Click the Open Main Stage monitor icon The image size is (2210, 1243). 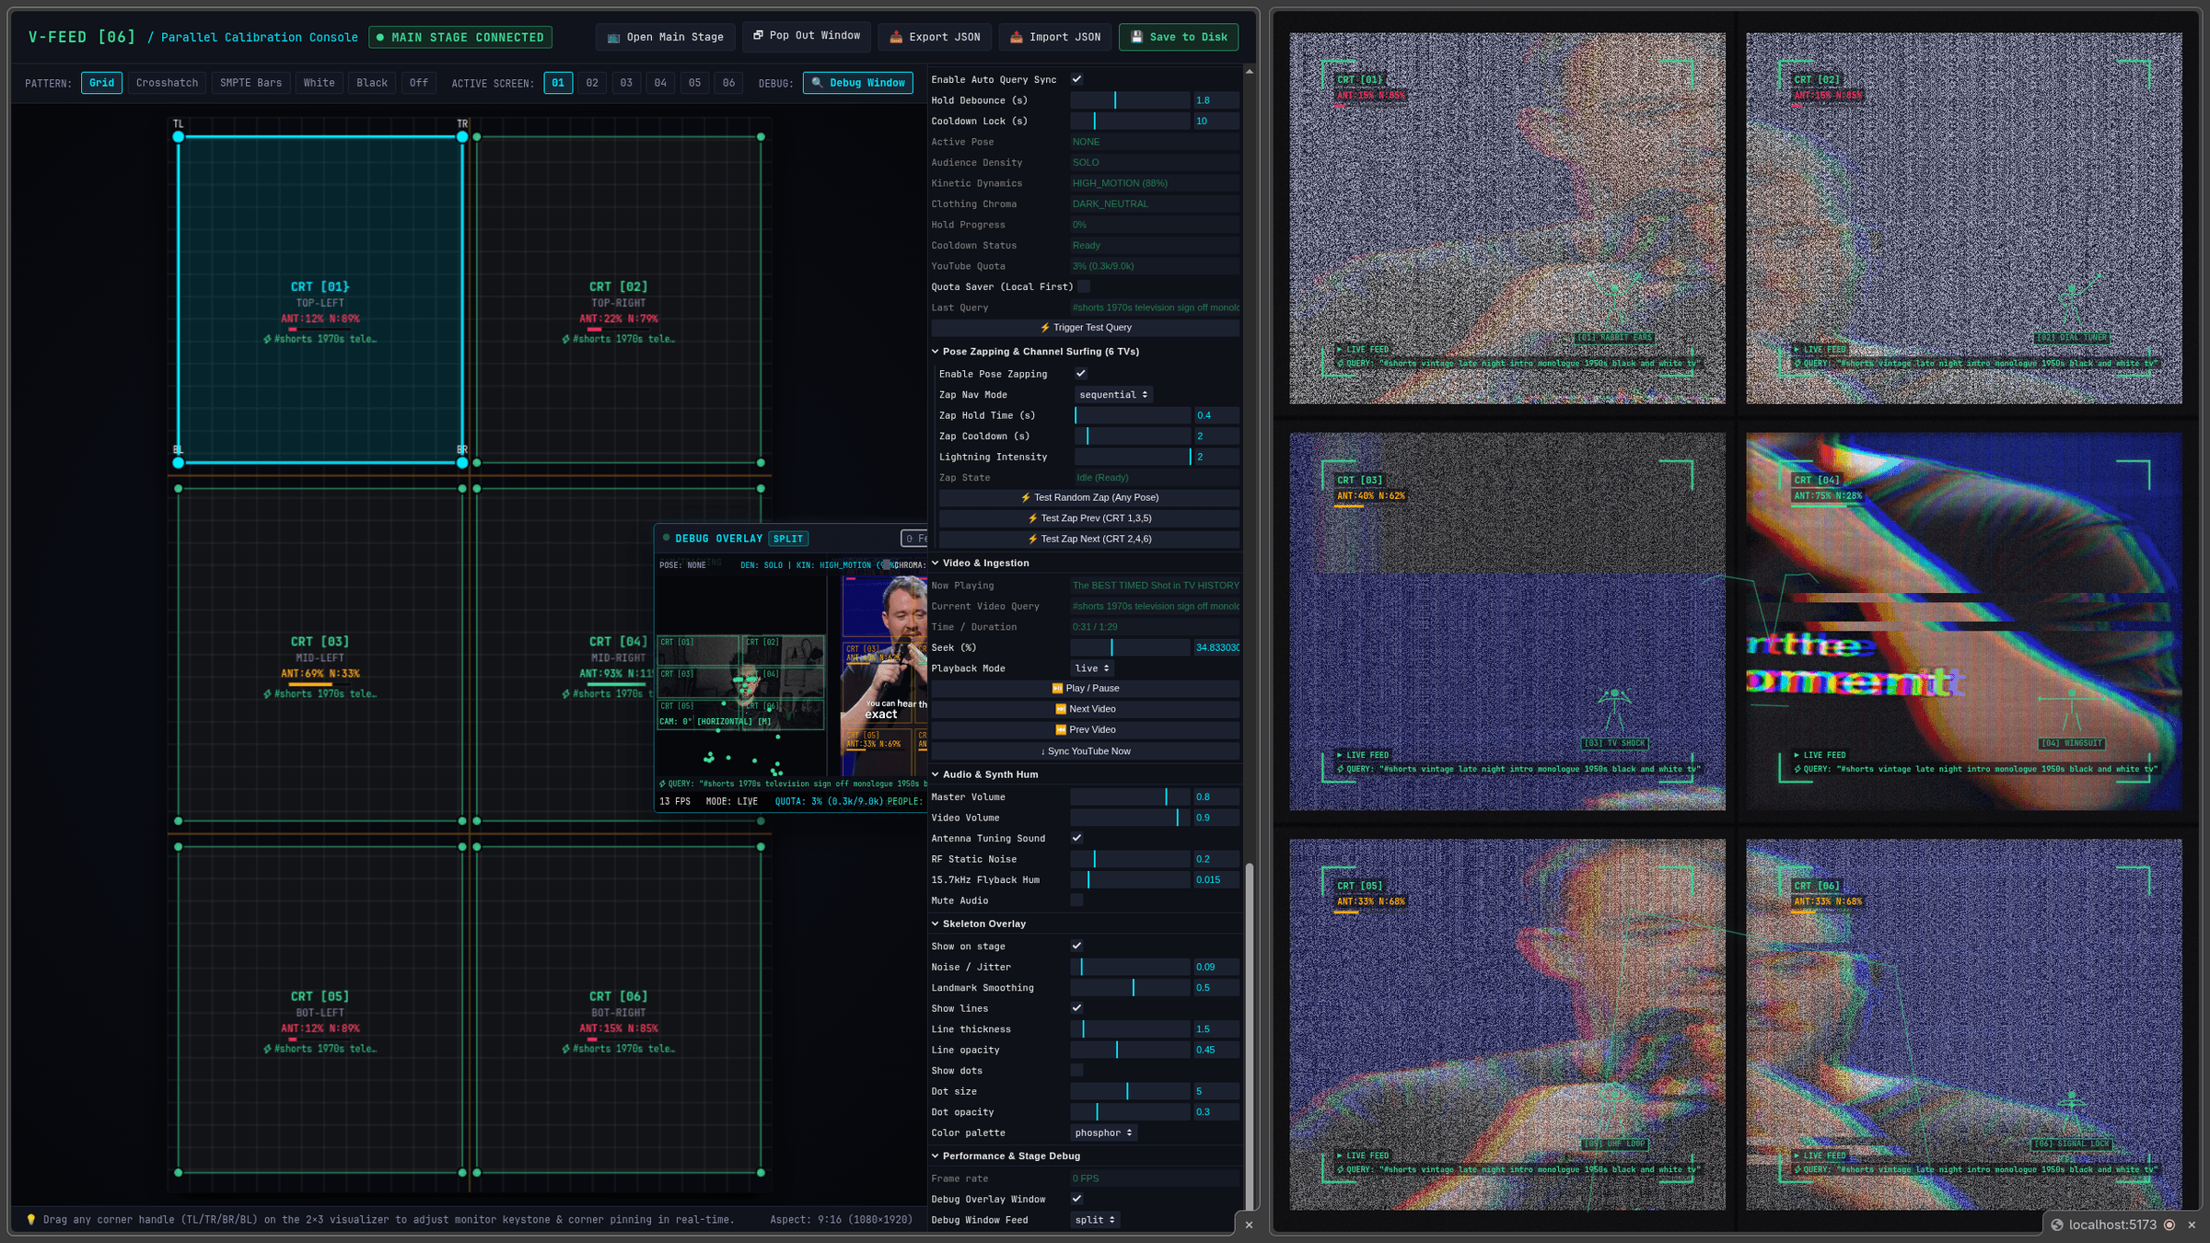point(614,38)
